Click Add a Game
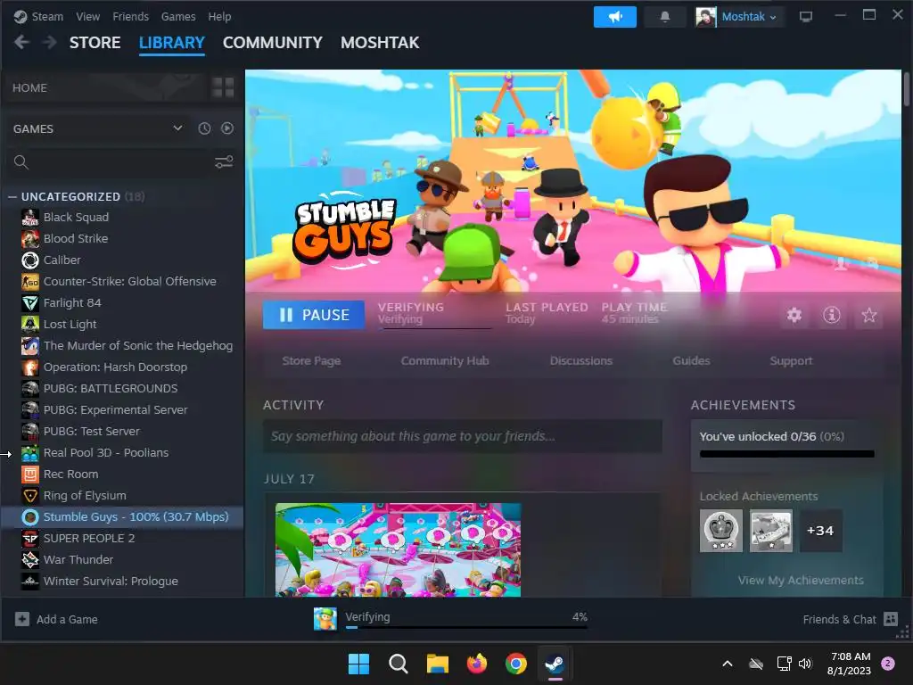913x685 pixels. pyautogui.click(x=56, y=620)
